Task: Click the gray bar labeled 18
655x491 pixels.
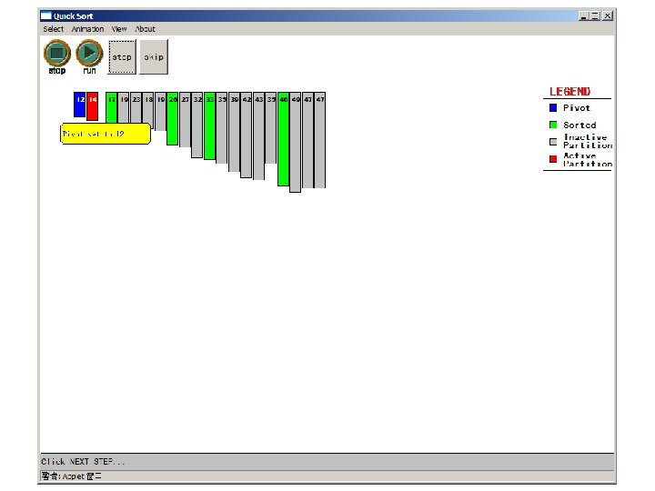Action: [148, 110]
